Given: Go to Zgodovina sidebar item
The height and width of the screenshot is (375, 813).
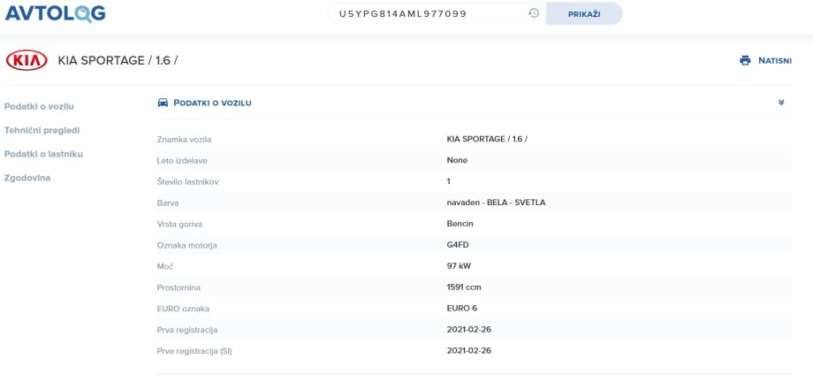Looking at the screenshot, I should 27,178.
